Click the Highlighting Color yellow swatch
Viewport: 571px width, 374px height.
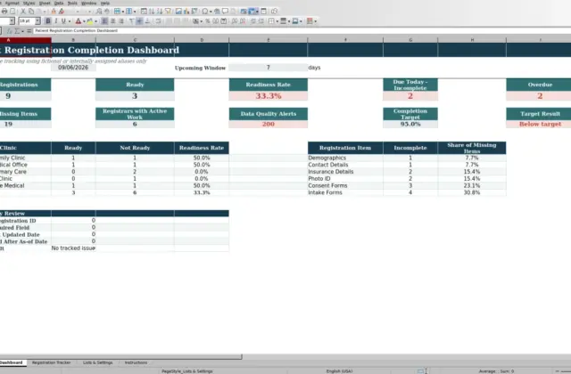[89, 21]
